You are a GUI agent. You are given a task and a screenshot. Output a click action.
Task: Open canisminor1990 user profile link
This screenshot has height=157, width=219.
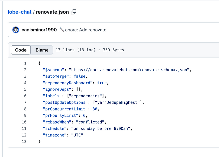coord(39,30)
